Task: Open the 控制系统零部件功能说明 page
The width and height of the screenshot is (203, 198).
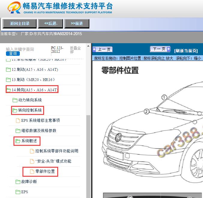Action: coord(57,151)
